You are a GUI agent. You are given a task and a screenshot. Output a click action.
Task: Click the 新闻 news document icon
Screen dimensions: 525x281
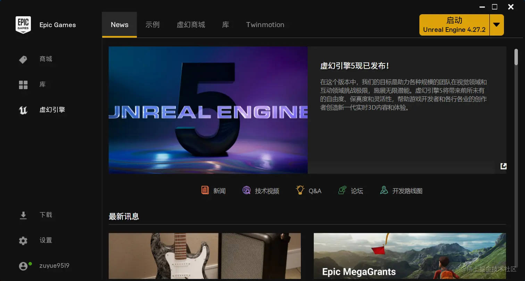click(205, 190)
